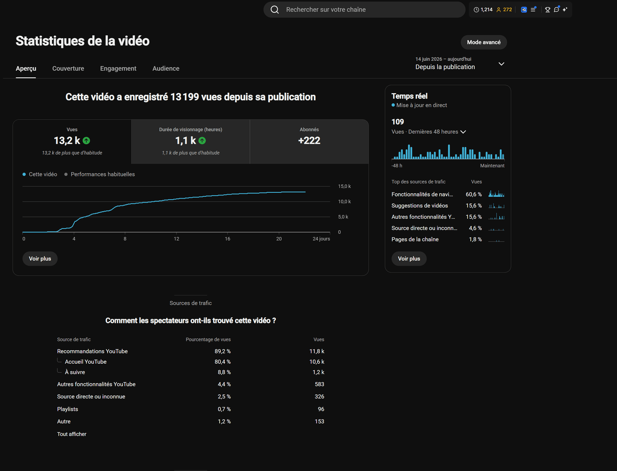Image resolution: width=617 pixels, height=471 pixels.
Task: Click the yellow subscriber person icon
Action: [499, 9]
